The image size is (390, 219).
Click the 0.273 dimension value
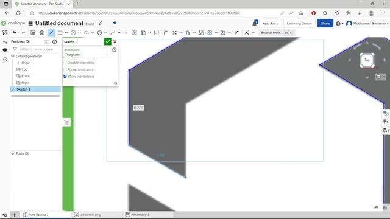pyautogui.click(x=138, y=108)
